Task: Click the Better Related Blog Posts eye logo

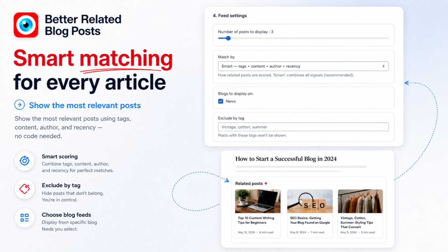Action: click(x=26, y=25)
